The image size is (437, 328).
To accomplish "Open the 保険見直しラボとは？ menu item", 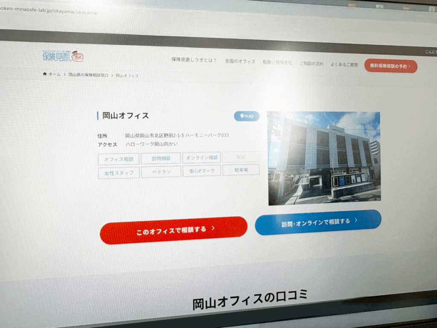I will (194, 61).
